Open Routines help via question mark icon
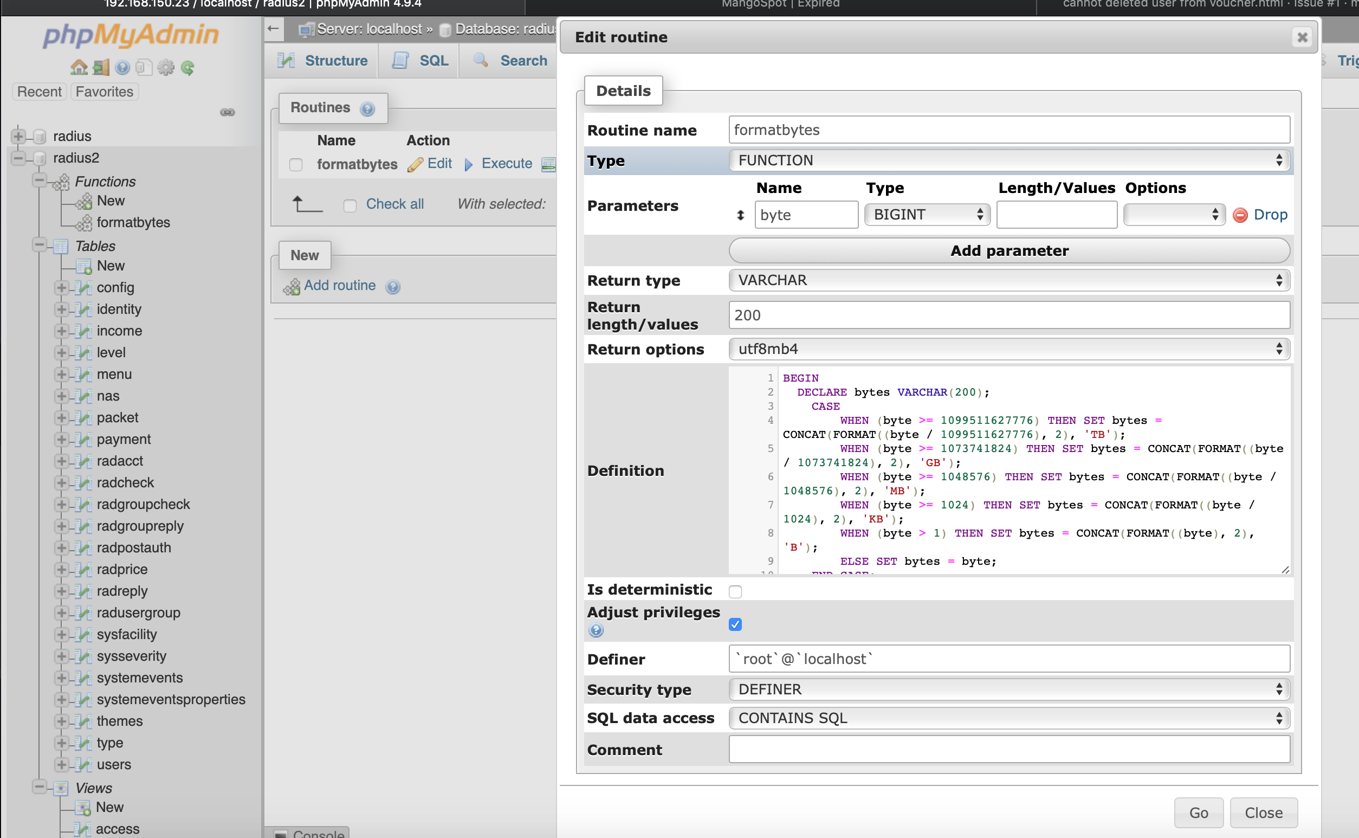This screenshot has width=1359, height=838. click(368, 108)
